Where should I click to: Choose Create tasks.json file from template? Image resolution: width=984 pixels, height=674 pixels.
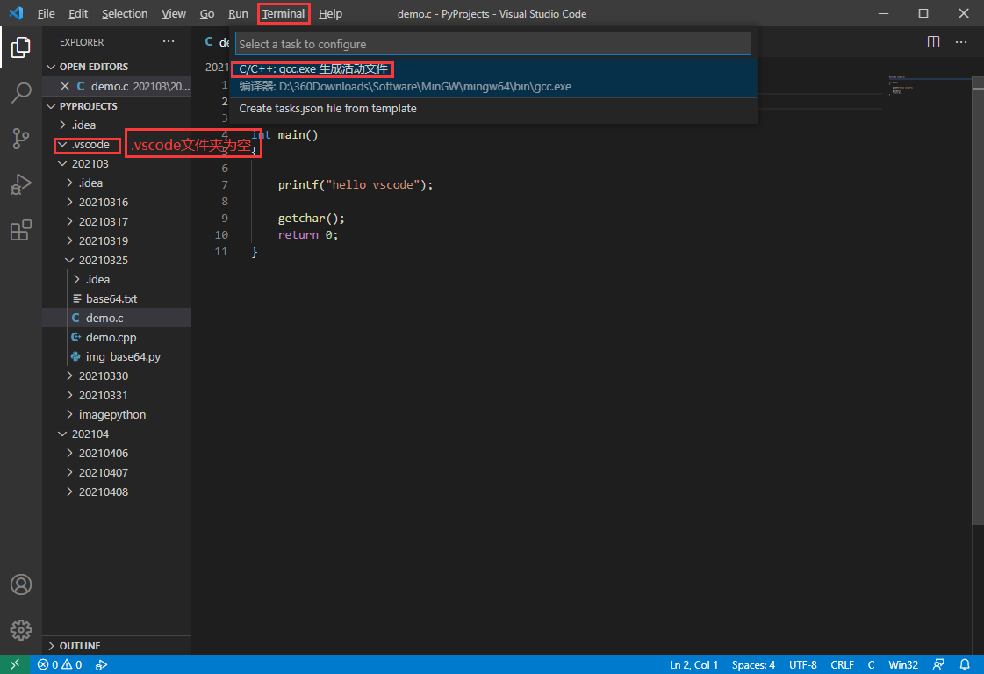point(493,109)
